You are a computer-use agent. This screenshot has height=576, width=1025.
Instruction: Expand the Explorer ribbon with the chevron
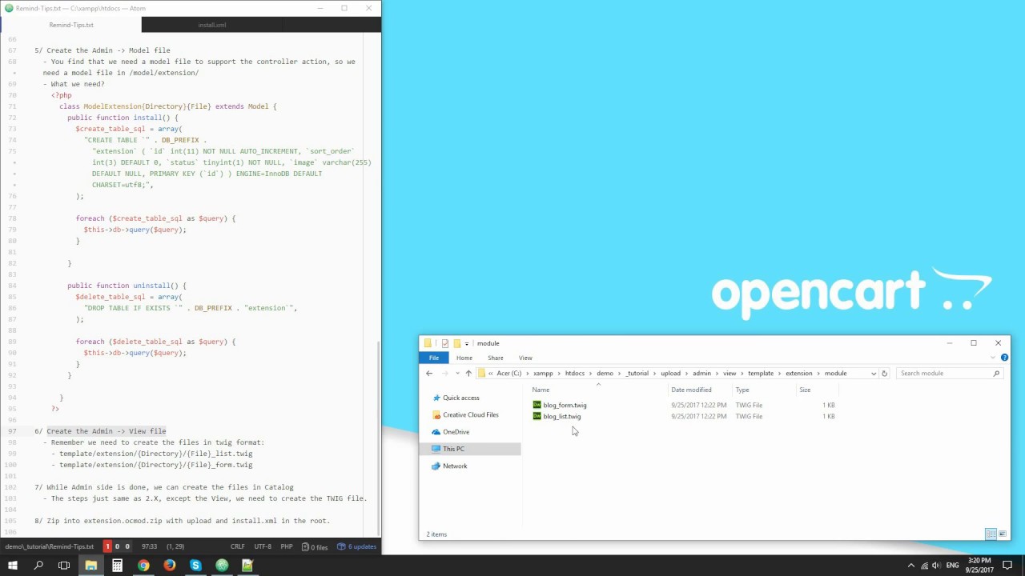pyautogui.click(x=994, y=358)
